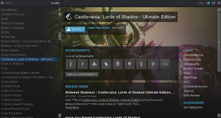Add a category with plus icon
Screen dimensions: 221x118
pyautogui.click(x=60, y=9)
